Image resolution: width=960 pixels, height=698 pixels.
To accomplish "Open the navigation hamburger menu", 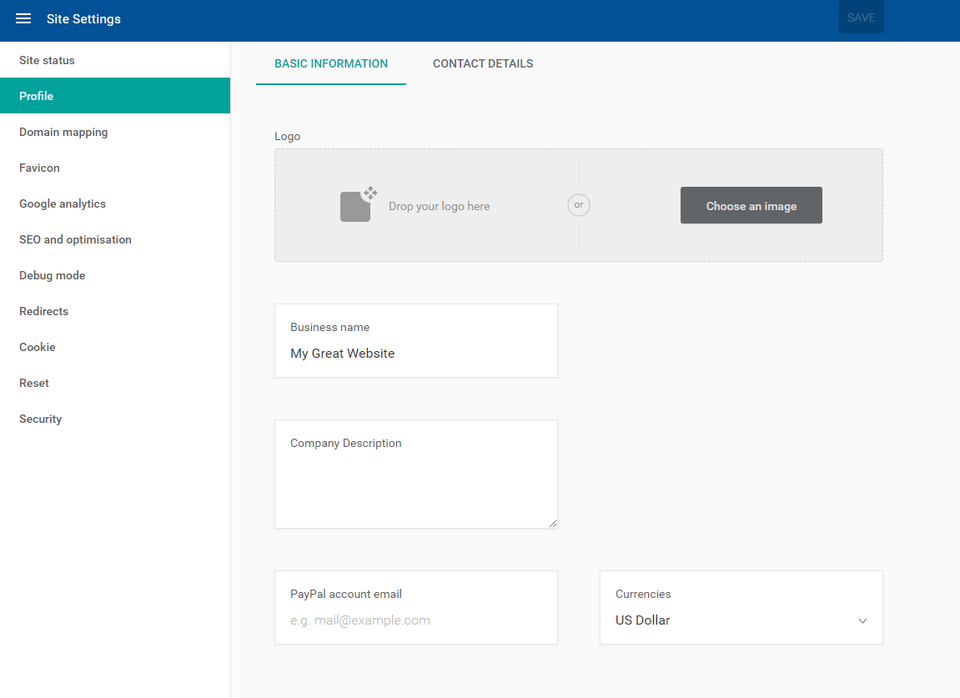I will click(x=23, y=18).
